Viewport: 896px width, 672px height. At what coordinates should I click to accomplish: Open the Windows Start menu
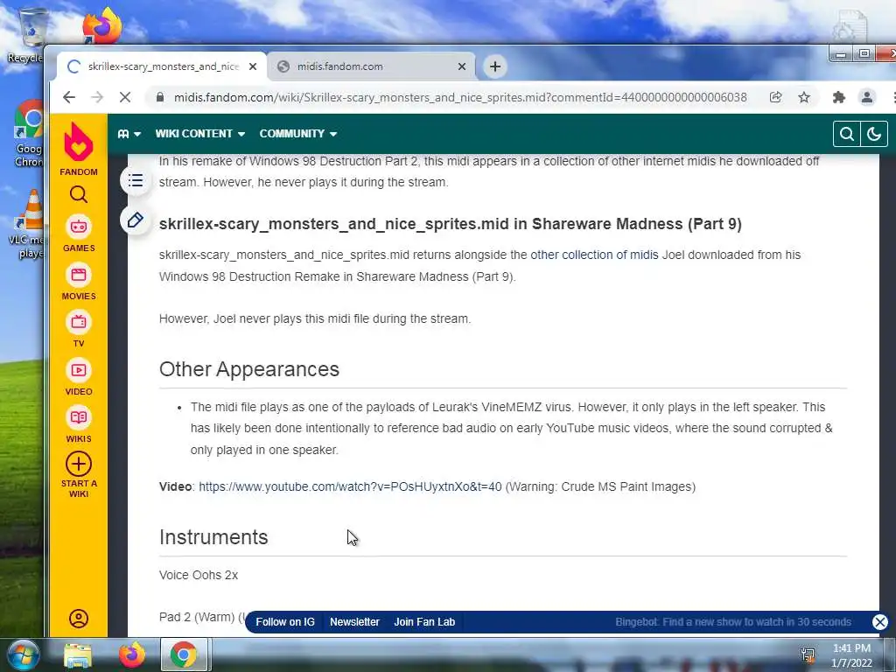22,654
